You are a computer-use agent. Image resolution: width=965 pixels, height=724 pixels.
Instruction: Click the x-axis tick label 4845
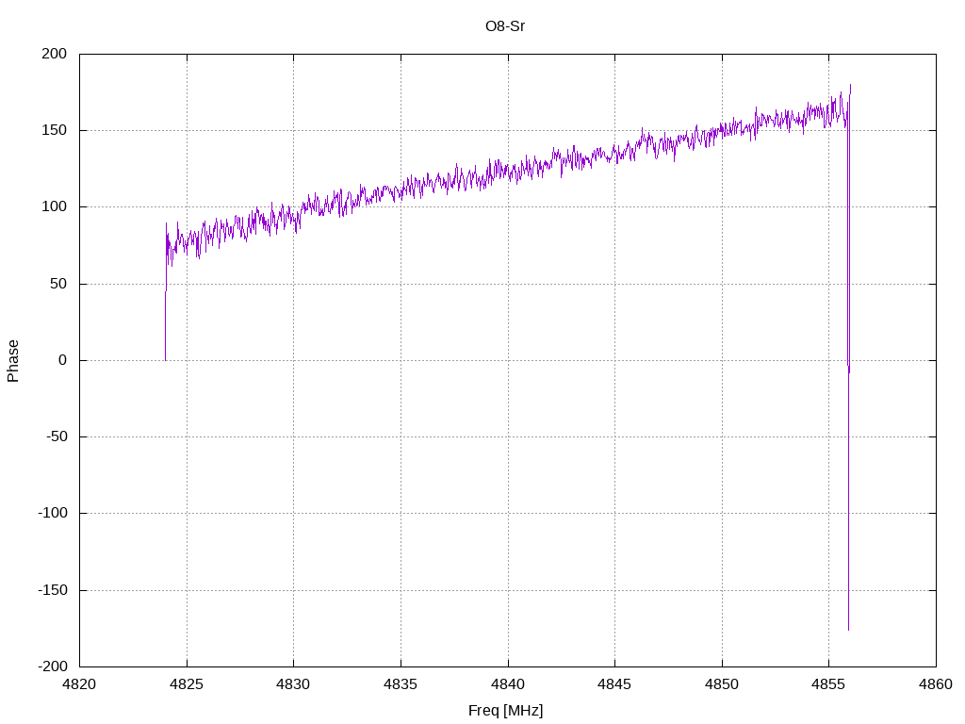614,684
